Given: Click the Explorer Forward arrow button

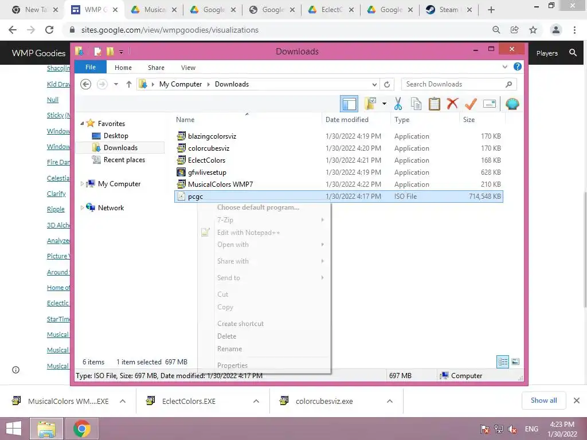Looking at the screenshot, I should coord(102,84).
